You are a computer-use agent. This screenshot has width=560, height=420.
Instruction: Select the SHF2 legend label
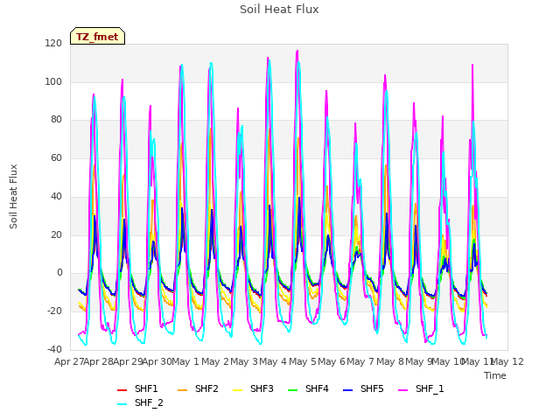point(206,388)
